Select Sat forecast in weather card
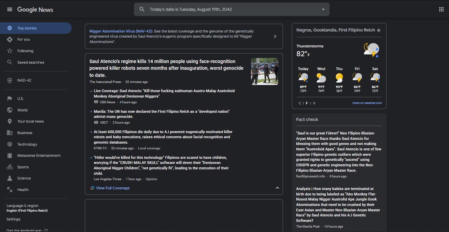 pos(375,80)
